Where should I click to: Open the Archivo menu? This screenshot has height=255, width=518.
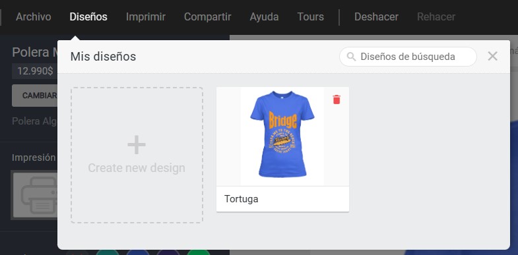(x=34, y=17)
